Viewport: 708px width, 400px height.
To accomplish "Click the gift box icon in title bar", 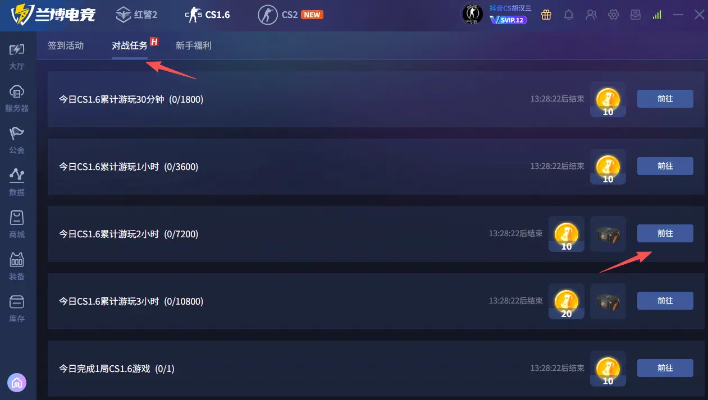I will (546, 15).
